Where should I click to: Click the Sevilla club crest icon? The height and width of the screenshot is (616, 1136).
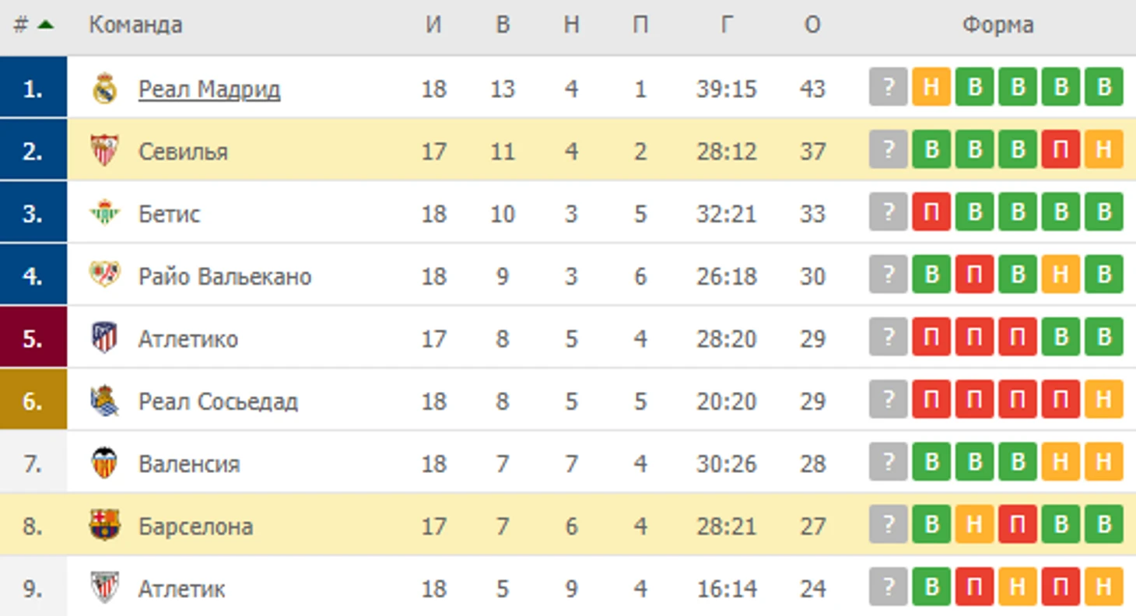(x=104, y=151)
